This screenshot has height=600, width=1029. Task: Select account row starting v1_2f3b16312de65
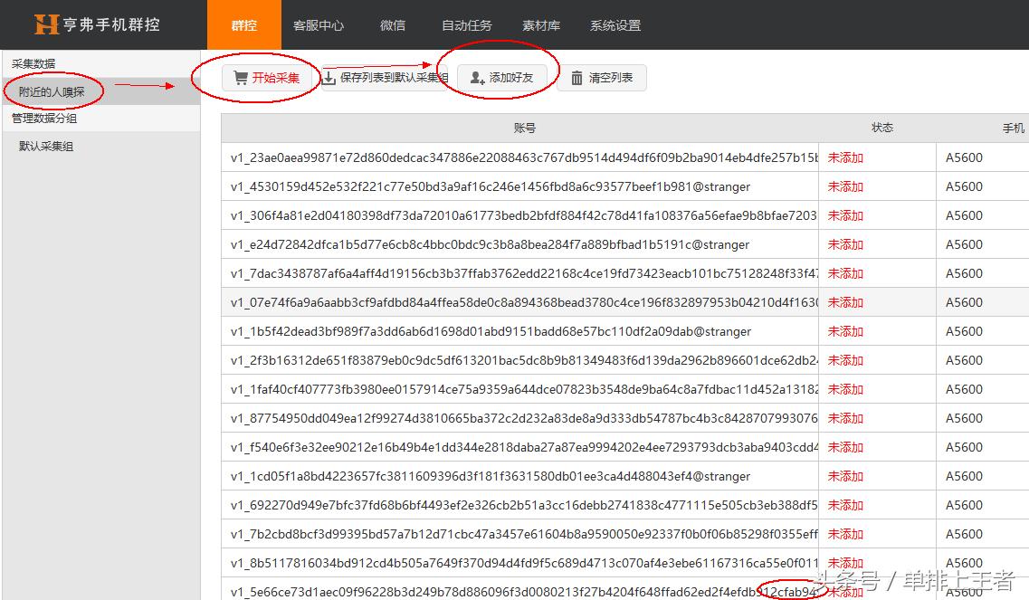click(x=624, y=360)
